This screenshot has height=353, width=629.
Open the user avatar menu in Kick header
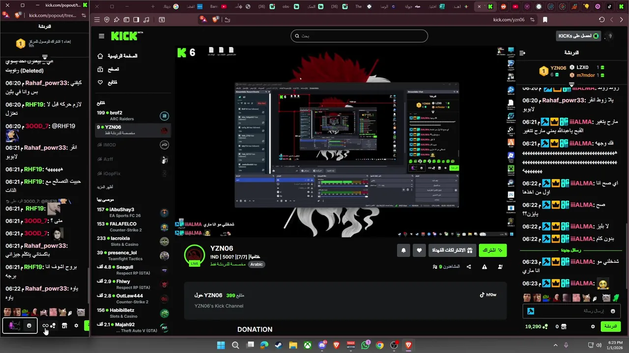tap(610, 36)
